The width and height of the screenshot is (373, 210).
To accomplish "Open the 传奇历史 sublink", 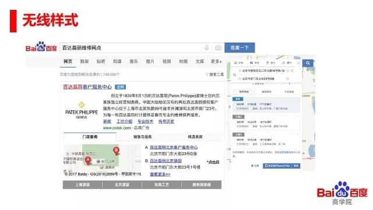I will 166,121.
